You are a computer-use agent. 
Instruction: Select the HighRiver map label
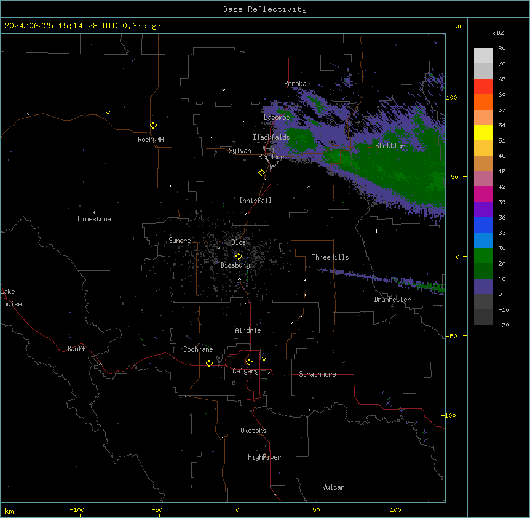[264, 457]
